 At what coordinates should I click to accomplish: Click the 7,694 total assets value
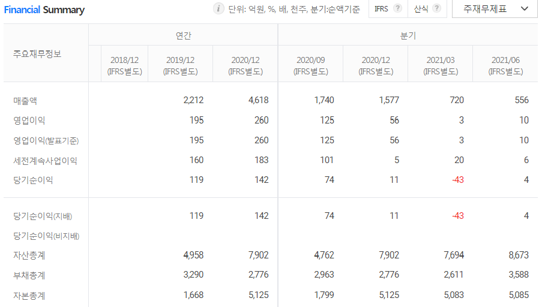coord(454,255)
